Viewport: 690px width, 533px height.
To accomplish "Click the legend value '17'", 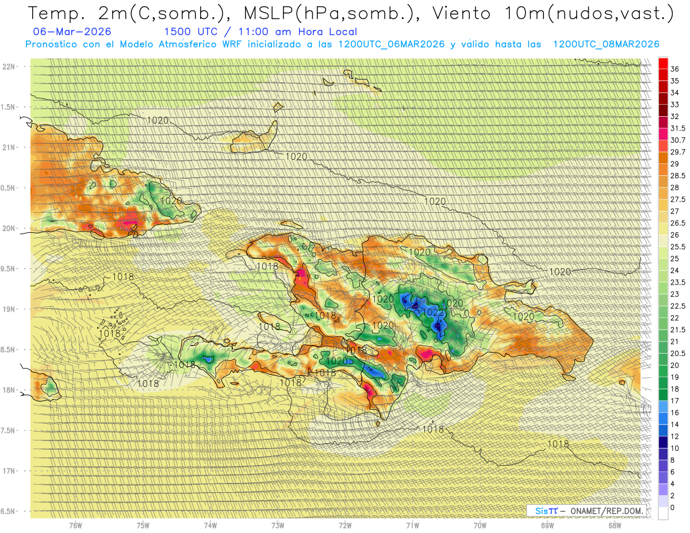I will [675, 401].
